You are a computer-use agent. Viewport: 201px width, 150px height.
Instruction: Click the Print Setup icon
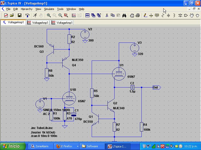point(132,15)
